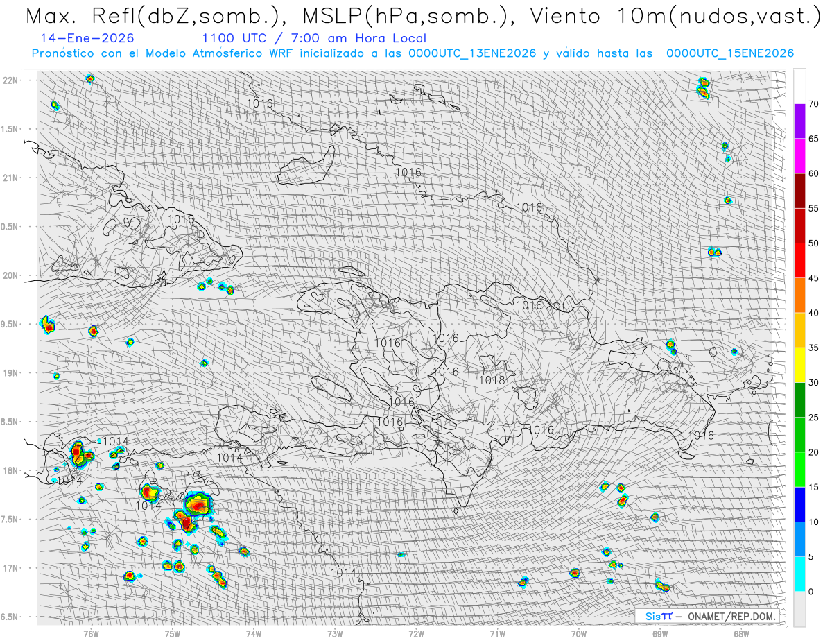This screenshot has height=643, width=832.
Task: Click the colorbar value label '60'
Action: pos(813,173)
